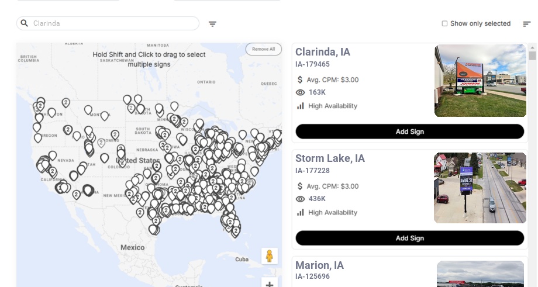
Task: Click the Clarinda search input field
Action: [111, 23]
